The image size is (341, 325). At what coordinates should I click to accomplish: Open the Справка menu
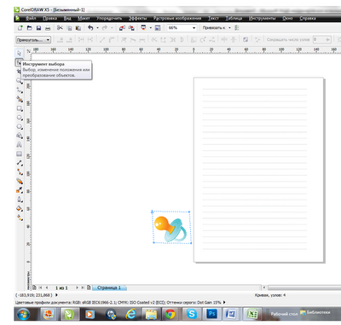click(308, 18)
